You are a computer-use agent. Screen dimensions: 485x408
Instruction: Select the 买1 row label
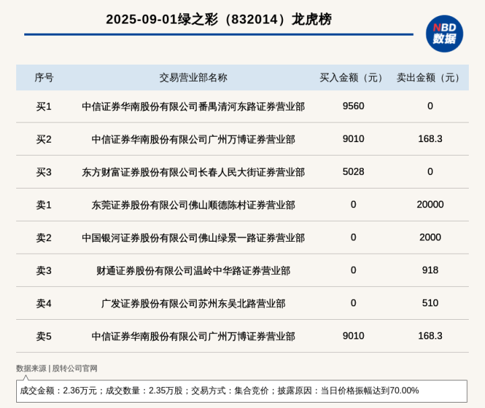44,106
